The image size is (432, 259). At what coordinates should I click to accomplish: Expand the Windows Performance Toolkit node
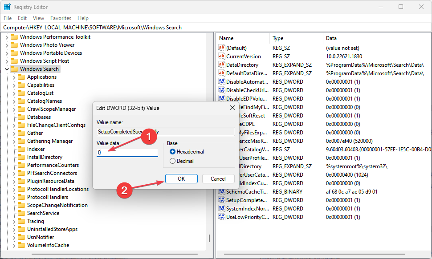pyautogui.click(x=7, y=37)
